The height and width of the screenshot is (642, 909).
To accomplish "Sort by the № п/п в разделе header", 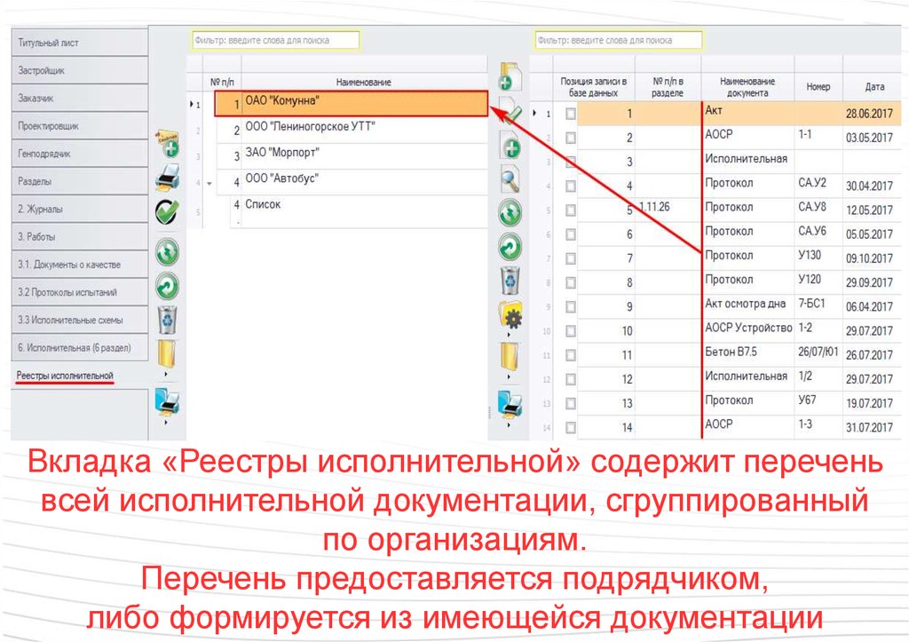I will tap(668, 87).
